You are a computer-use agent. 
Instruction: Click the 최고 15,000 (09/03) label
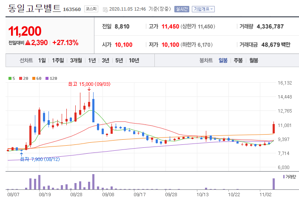point(89,84)
